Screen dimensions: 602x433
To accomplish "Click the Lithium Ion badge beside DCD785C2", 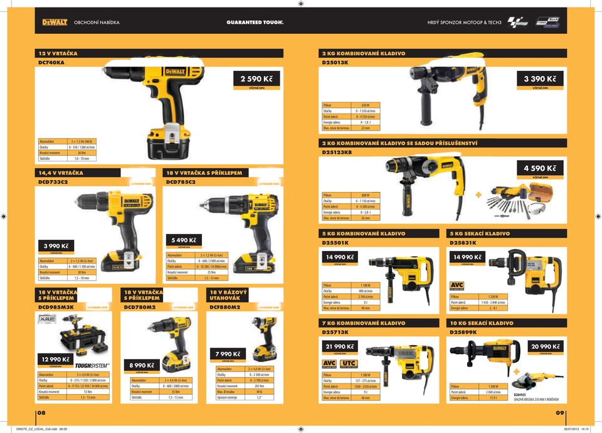I will pyautogui.click(x=269, y=184).
